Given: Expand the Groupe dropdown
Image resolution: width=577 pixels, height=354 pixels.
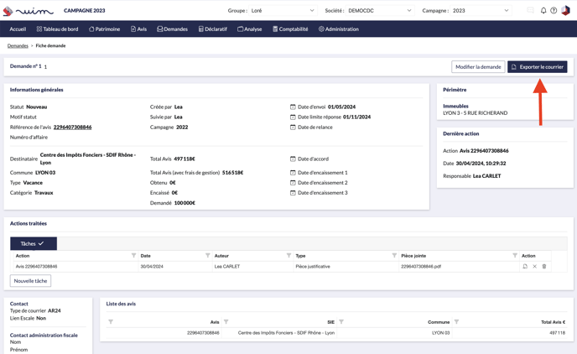Looking at the screenshot, I should pyautogui.click(x=283, y=11).
